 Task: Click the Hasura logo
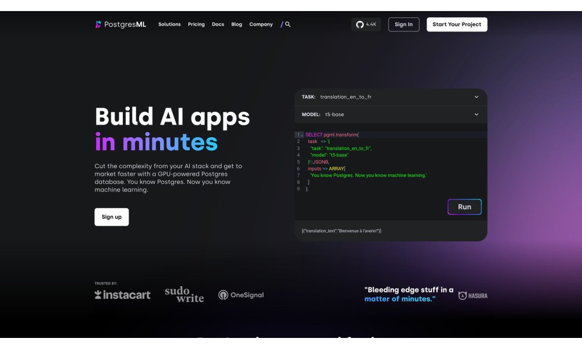473,295
